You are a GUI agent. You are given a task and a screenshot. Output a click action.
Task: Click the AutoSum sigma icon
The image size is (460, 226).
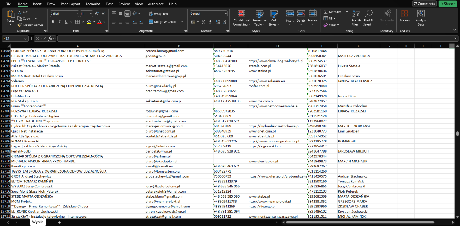point(326,12)
